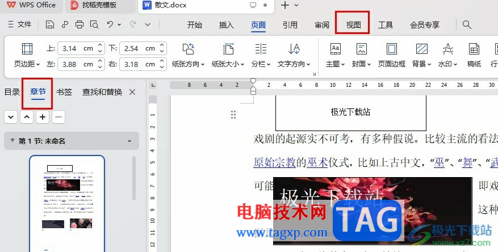Click the redo arrow icon

133,24
